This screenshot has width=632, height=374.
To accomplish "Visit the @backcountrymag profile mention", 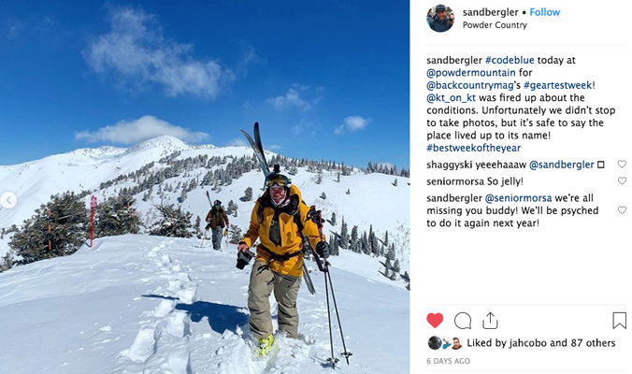I will pyautogui.click(x=470, y=85).
